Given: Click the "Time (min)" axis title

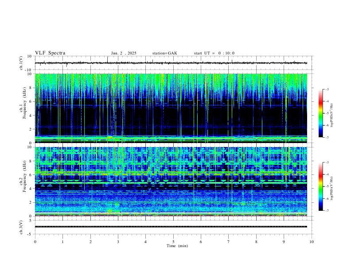Looking at the screenshot, I should (177, 246).
